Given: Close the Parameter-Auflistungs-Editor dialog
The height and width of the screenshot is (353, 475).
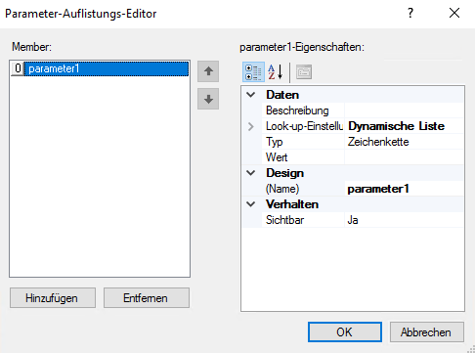Looking at the screenshot, I should [454, 13].
